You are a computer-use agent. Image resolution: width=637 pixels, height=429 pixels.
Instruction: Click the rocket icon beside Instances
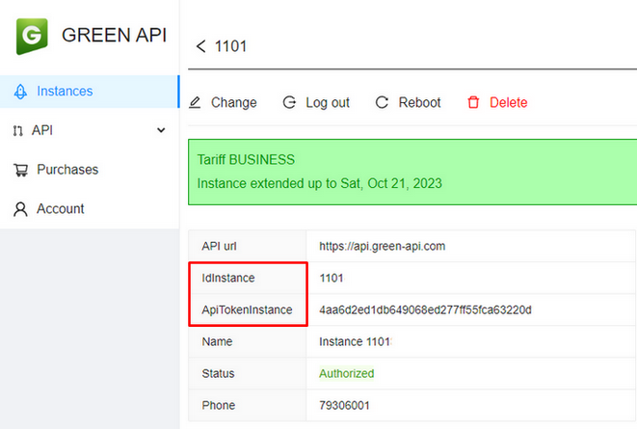pos(20,92)
